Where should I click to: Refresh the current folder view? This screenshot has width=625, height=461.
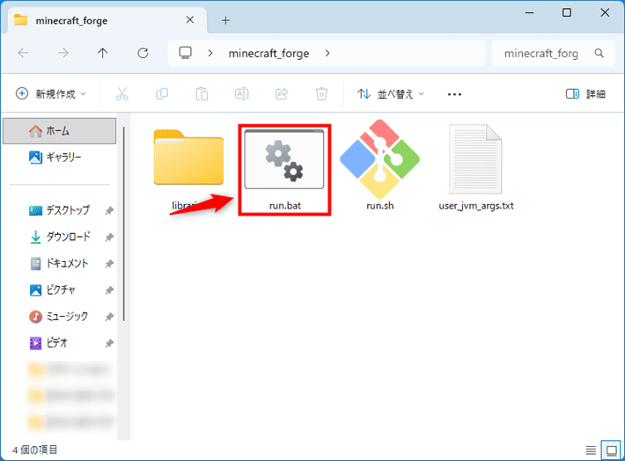pos(143,53)
